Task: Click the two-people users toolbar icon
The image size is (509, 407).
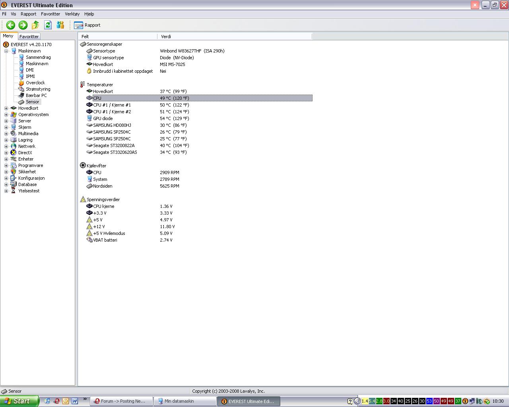Action: coord(60,25)
